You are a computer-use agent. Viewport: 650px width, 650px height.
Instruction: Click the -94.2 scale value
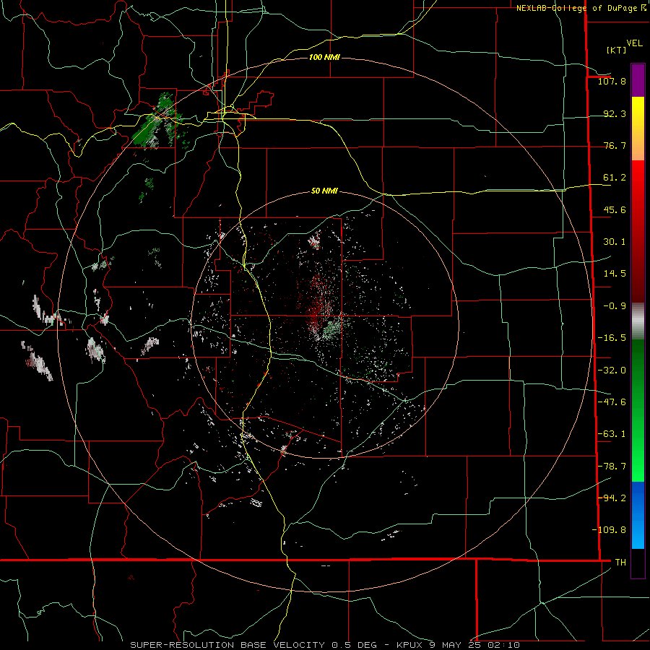coord(612,498)
